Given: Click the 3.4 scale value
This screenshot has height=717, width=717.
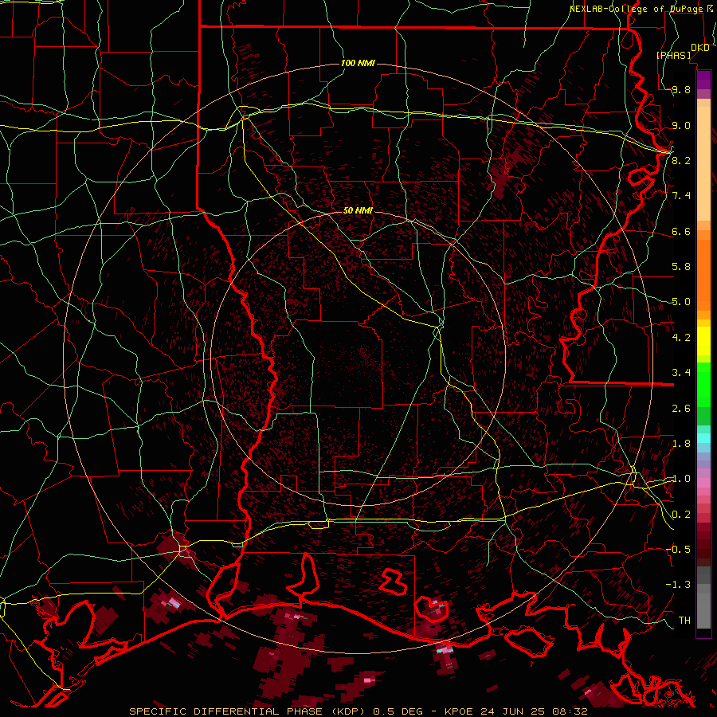Looking at the screenshot, I should pos(681,373).
